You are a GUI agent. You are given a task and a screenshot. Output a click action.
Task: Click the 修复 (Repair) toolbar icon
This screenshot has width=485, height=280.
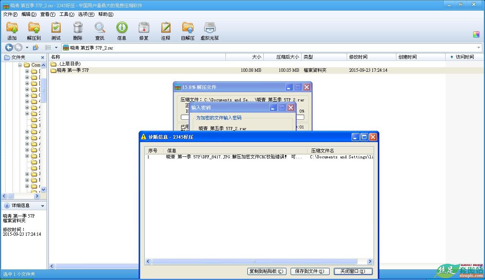(x=144, y=28)
